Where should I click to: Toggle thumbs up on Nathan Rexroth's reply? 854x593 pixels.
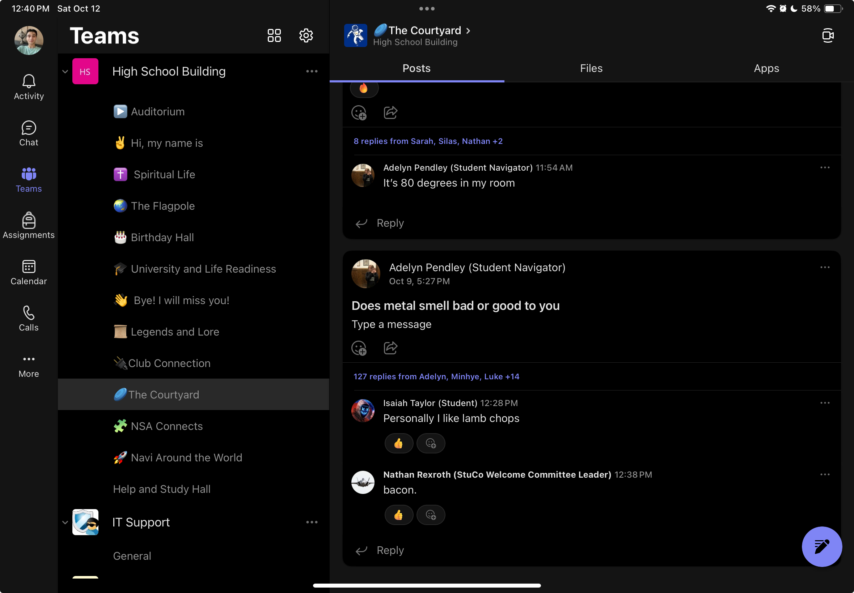tap(398, 515)
